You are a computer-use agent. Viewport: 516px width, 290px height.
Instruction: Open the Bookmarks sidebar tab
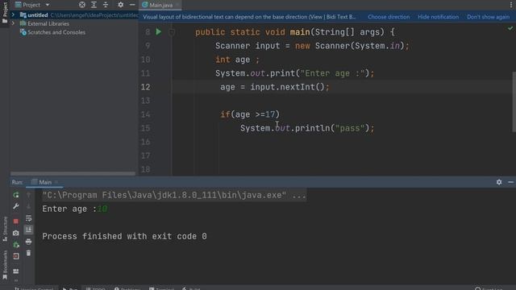coord(5,265)
